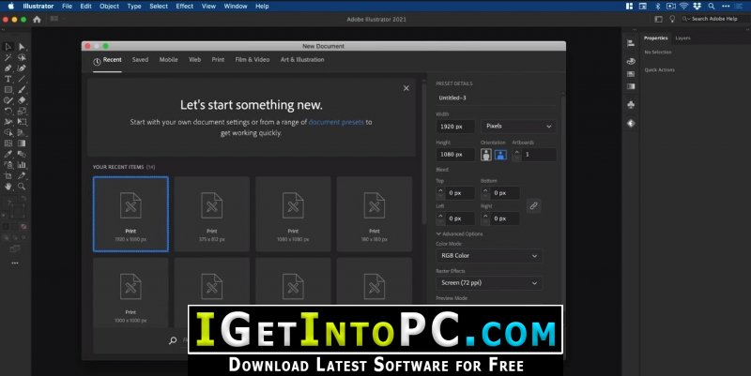Activate the Type tool

coord(8,79)
